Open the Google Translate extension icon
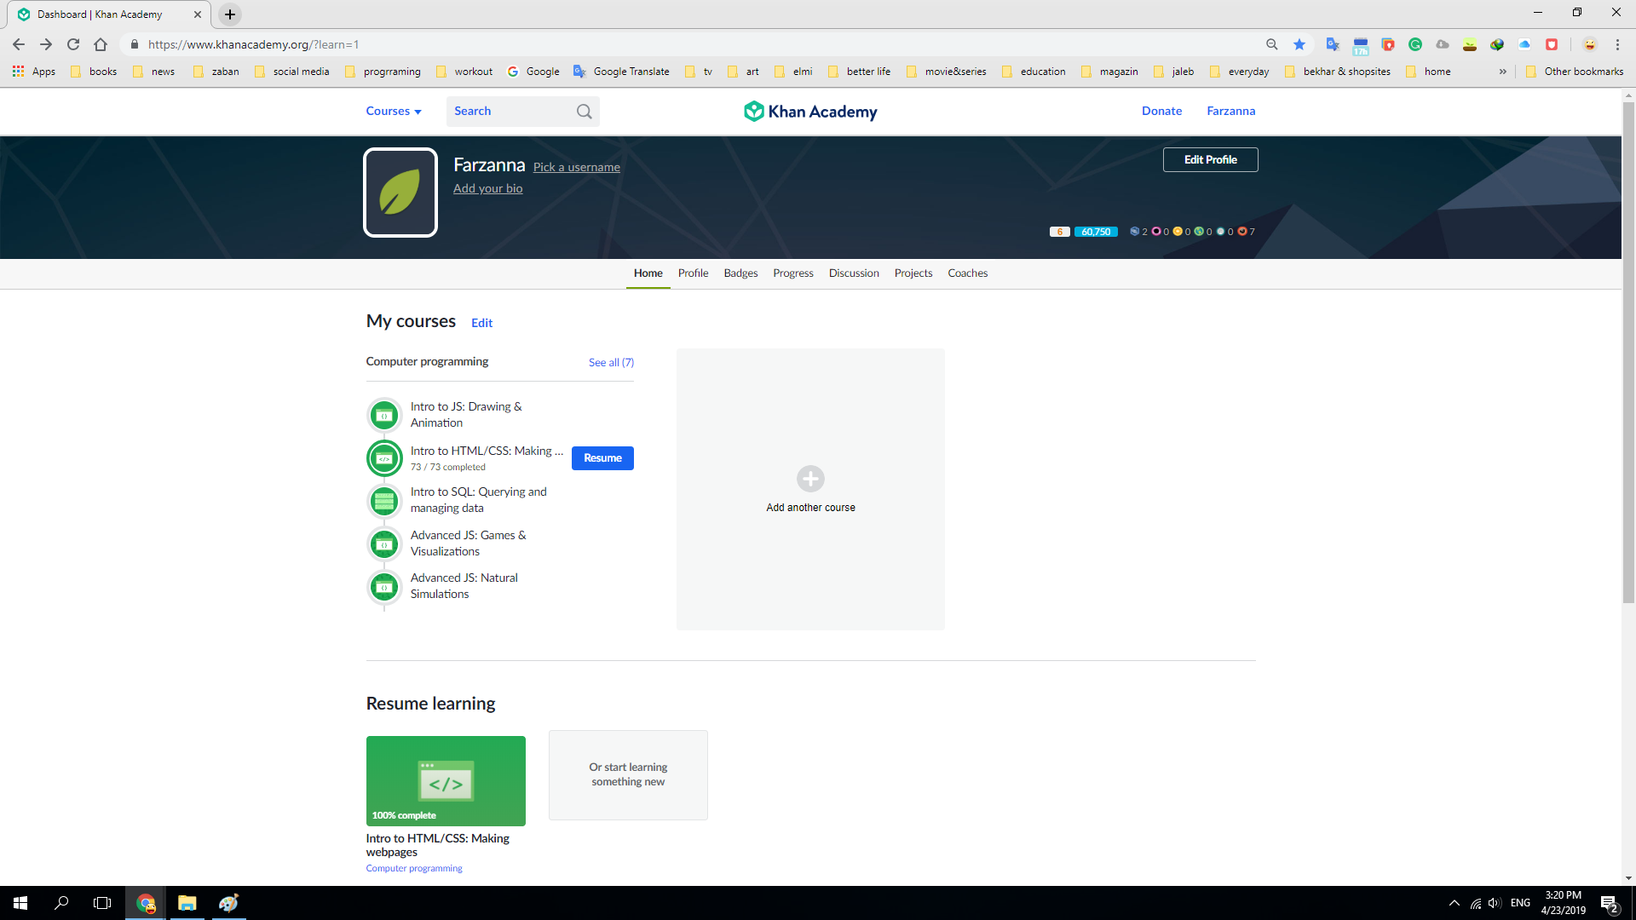The image size is (1636, 920). tap(1333, 44)
